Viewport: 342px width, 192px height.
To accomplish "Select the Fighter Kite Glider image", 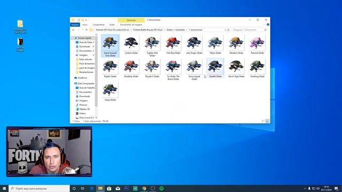I will point(152,46).
